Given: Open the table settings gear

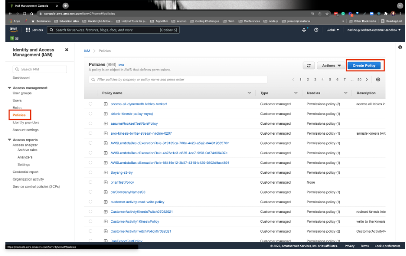Looking at the screenshot, I should pos(378,79).
